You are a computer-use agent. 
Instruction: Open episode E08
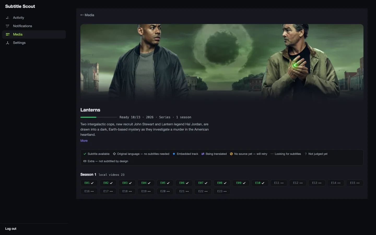[x=222, y=183]
